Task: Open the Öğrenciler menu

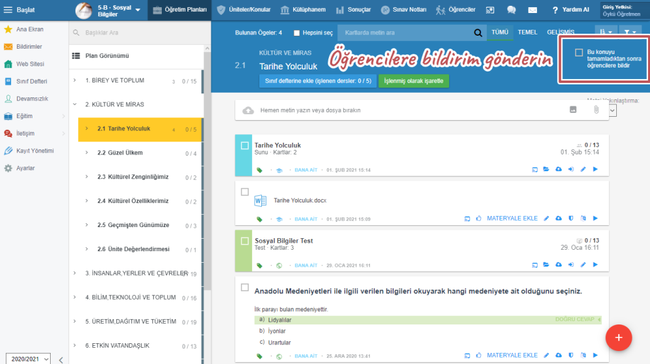Action: coord(455,10)
